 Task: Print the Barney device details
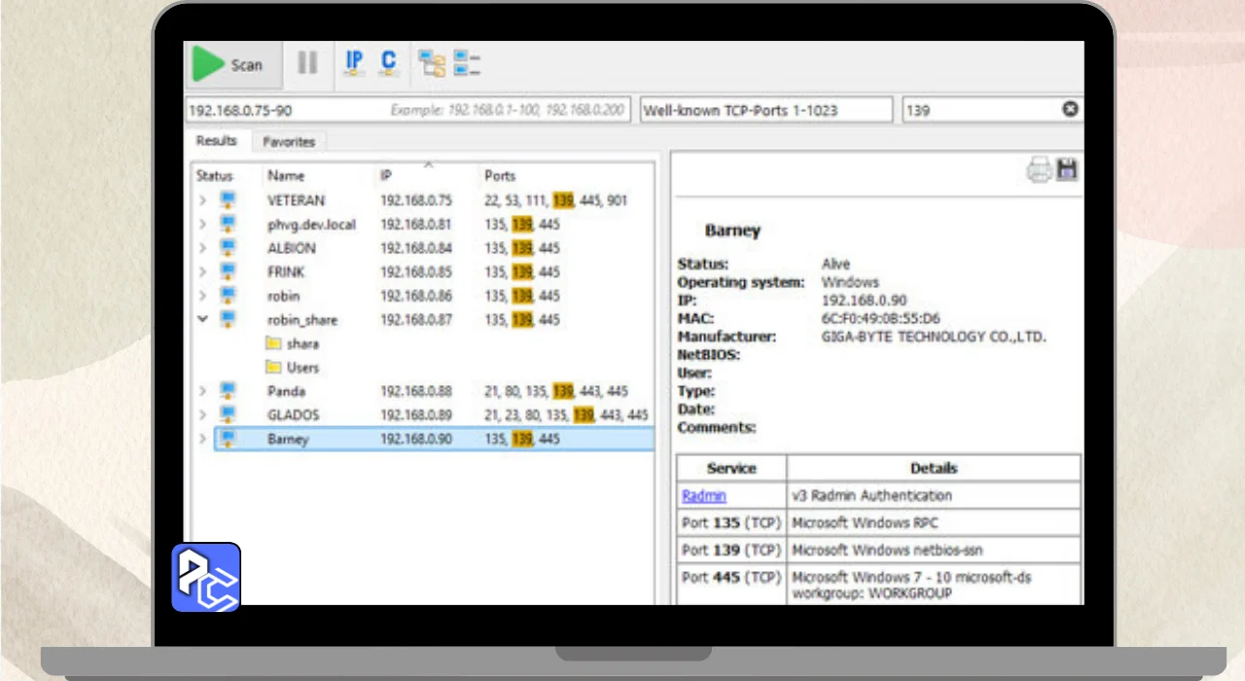pyautogui.click(x=1039, y=171)
